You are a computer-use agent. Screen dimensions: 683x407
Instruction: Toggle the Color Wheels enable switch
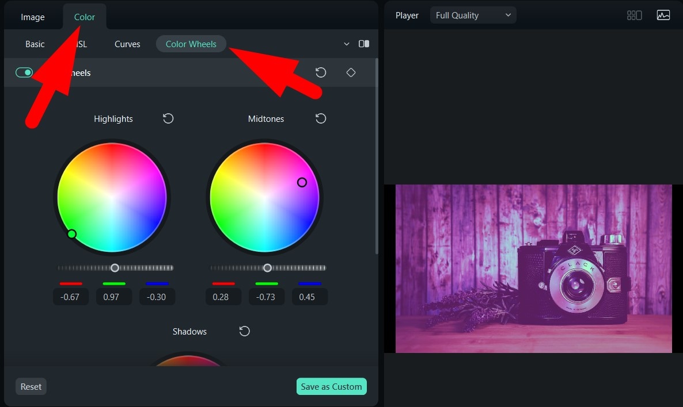coord(24,72)
